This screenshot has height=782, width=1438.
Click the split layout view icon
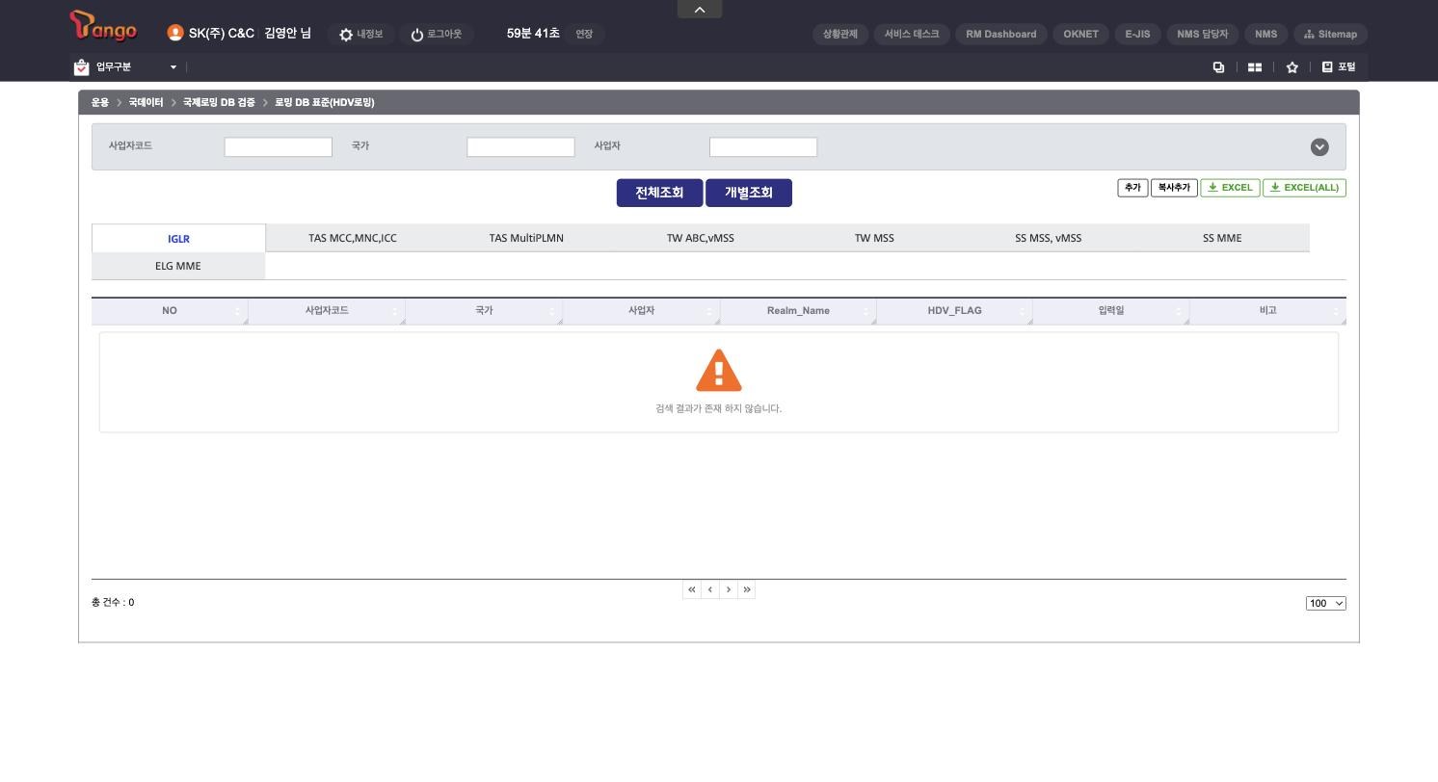pyautogui.click(x=1255, y=67)
